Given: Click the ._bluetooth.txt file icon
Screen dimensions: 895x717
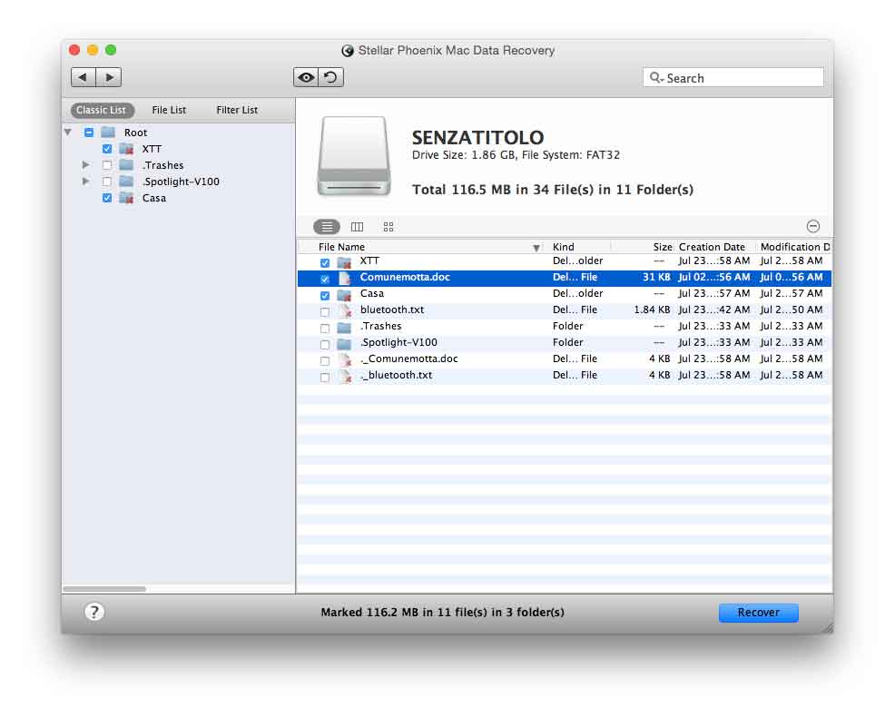Looking at the screenshot, I should point(345,377).
